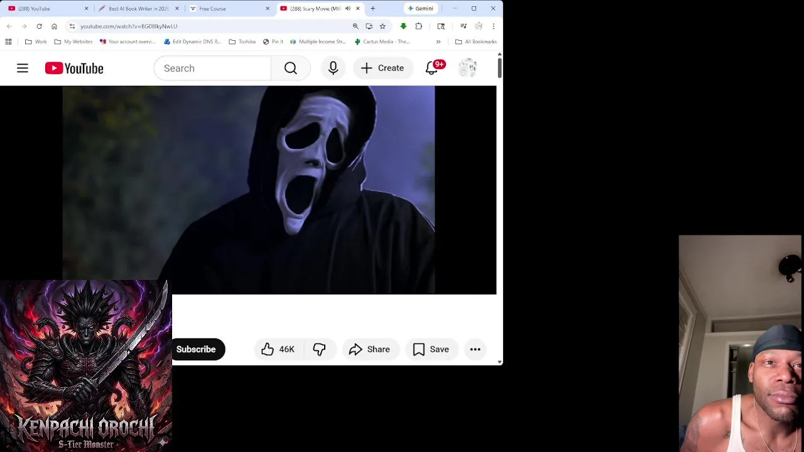804x452 pixels.
Task: Open the All Bookmarks folder
Action: 476,41
